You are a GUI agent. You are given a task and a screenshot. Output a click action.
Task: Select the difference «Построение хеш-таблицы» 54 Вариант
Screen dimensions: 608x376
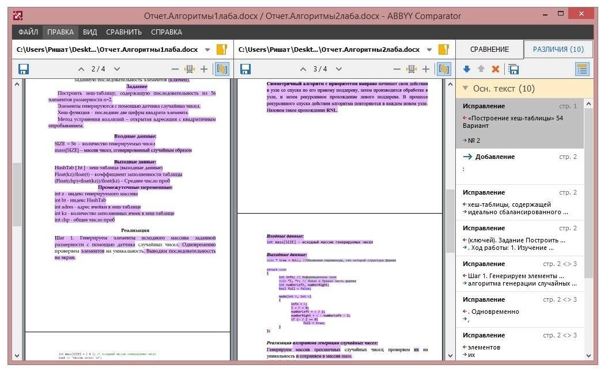click(x=520, y=123)
